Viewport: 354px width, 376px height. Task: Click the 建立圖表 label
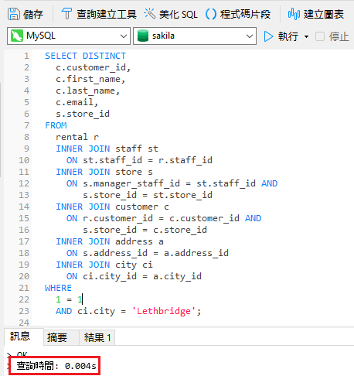click(x=324, y=14)
